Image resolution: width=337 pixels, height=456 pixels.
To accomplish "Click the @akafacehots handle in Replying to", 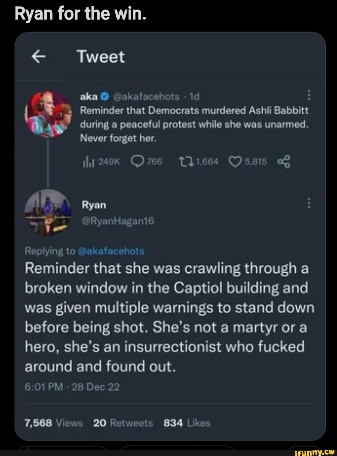I will (x=111, y=251).
